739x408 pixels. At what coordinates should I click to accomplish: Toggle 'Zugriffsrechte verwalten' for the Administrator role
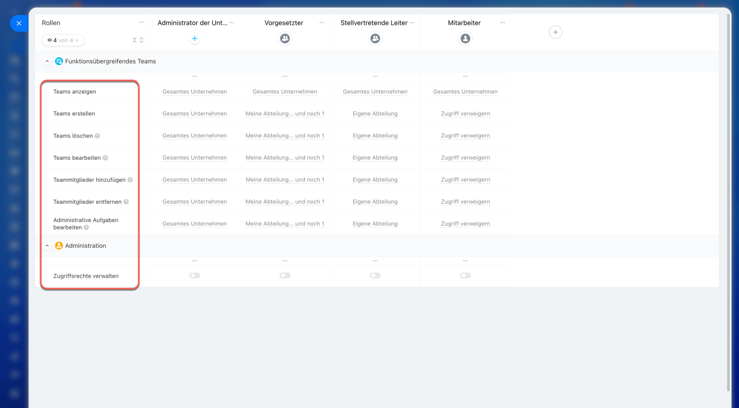pos(195,276)
